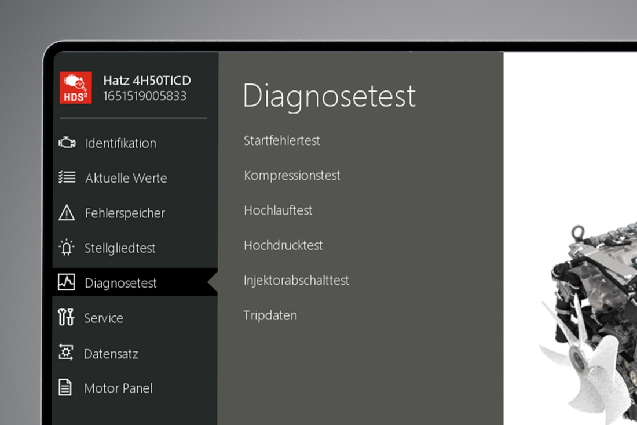Click the chart icon for Diagnosetest
Image resolution: width=637 pixels, height=425 pixels.
(x=67, y=282)
